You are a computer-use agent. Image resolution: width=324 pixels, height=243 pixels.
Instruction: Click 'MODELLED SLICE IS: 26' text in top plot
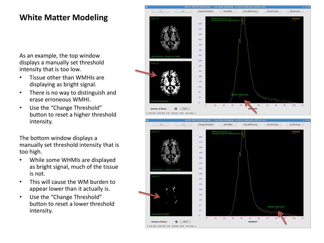tap(221, 18)
